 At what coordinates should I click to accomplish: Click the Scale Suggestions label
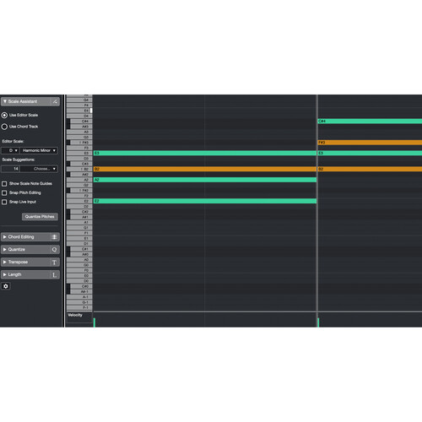pos(19,160)
